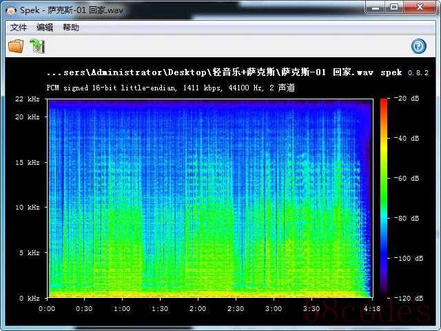Screen dimensions: 441x331
Task: Maximize the Spek window
Action: pos(394,8)
